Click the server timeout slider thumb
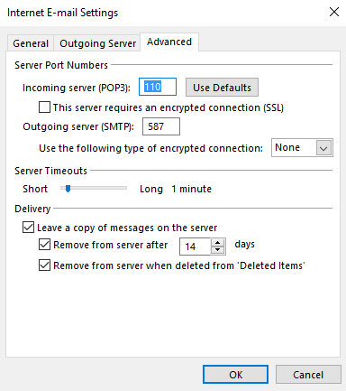346x391 pixels. point(68,189)
